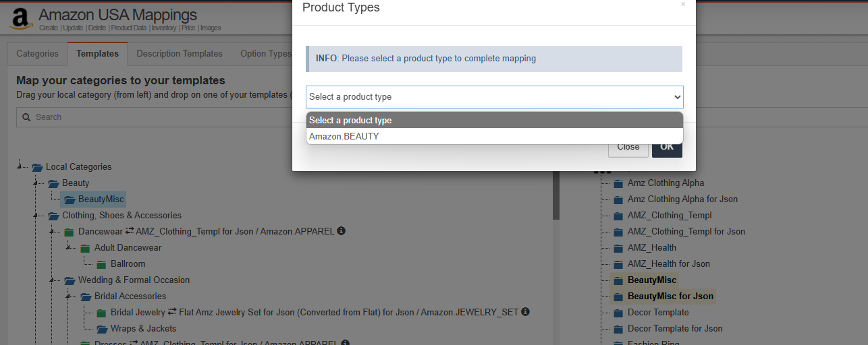
Task: Click the green Dancewear folder icon
Action: pyautogui.click(x=69, y=232)
